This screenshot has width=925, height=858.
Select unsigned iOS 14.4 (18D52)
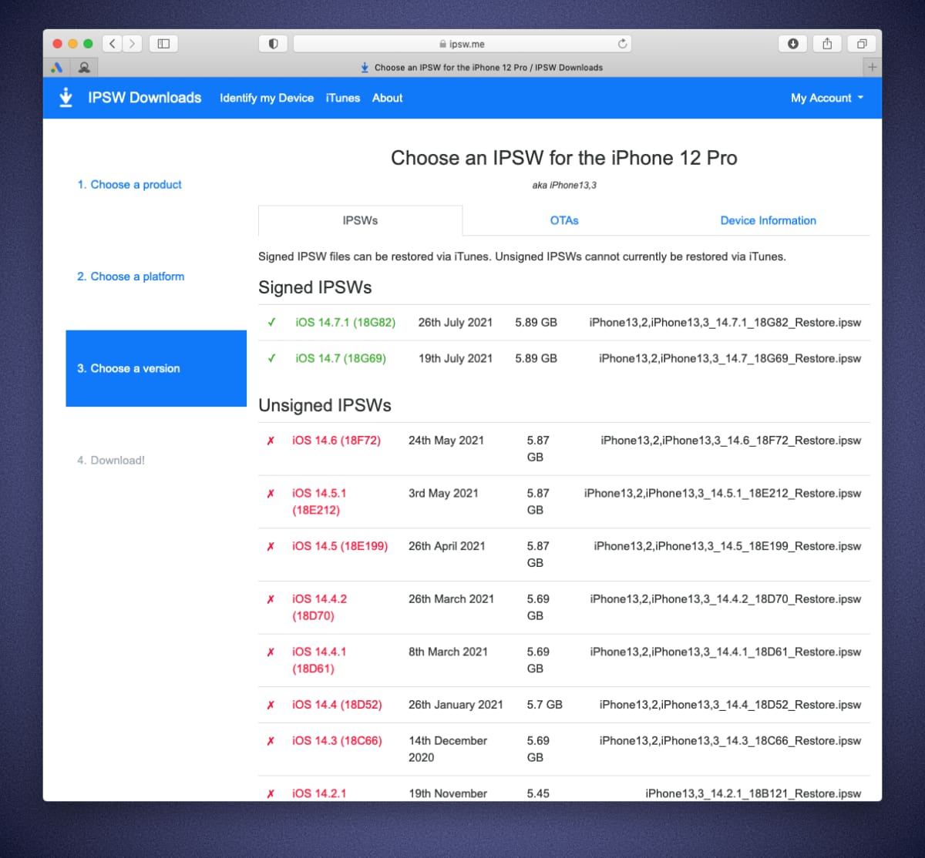click(x=337, y=705)
